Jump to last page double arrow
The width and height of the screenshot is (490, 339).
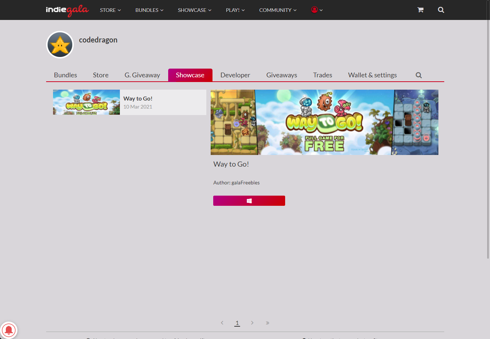pos(267,323)
